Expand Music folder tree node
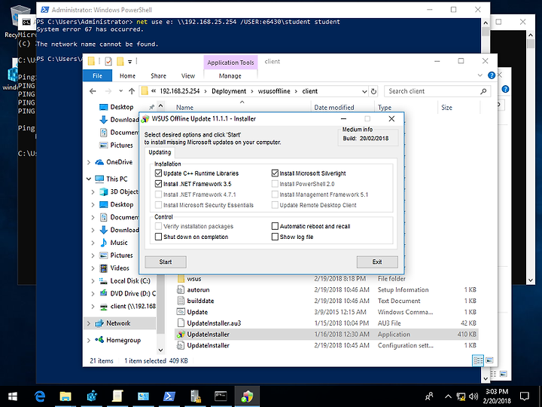 (x=93, y=243)
